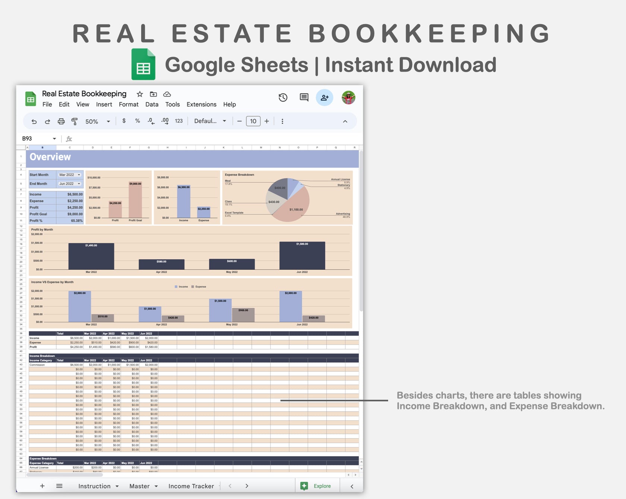This screenshot has width=626, height=499.
Task: Apply currency format with the dollar sign icon
Action: [124, 121]
